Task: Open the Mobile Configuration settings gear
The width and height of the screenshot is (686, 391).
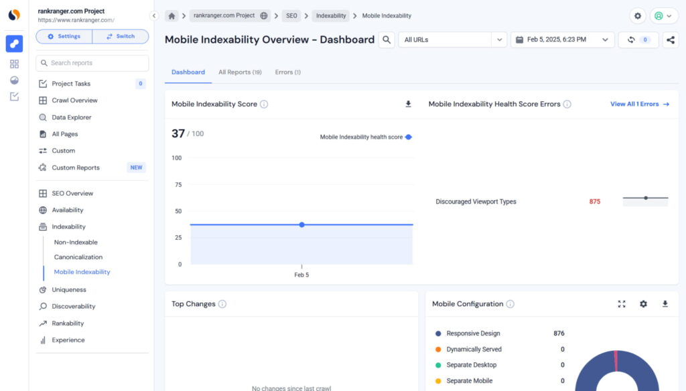Action: click(x=643, y=303)
